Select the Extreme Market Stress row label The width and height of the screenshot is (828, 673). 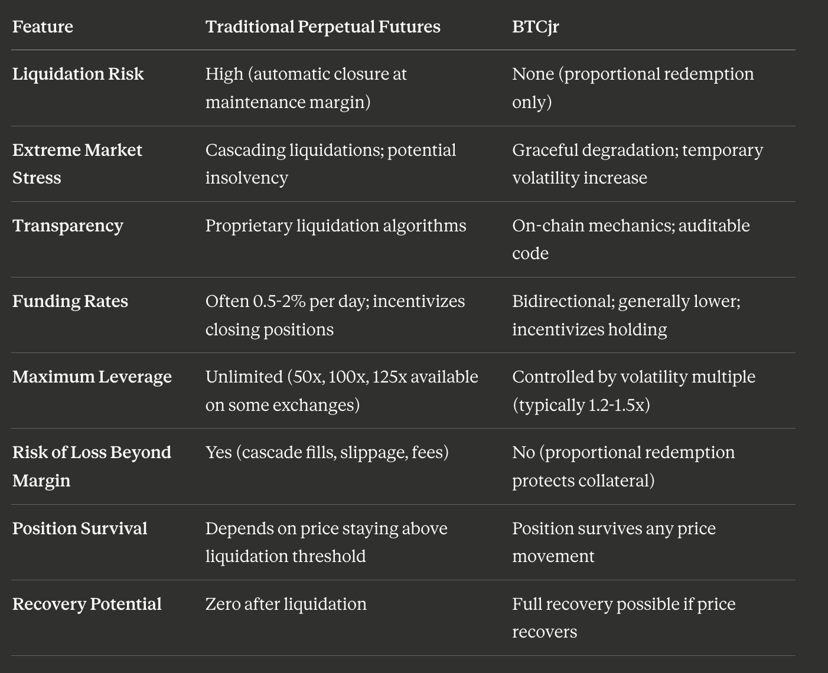pos(77,164)
